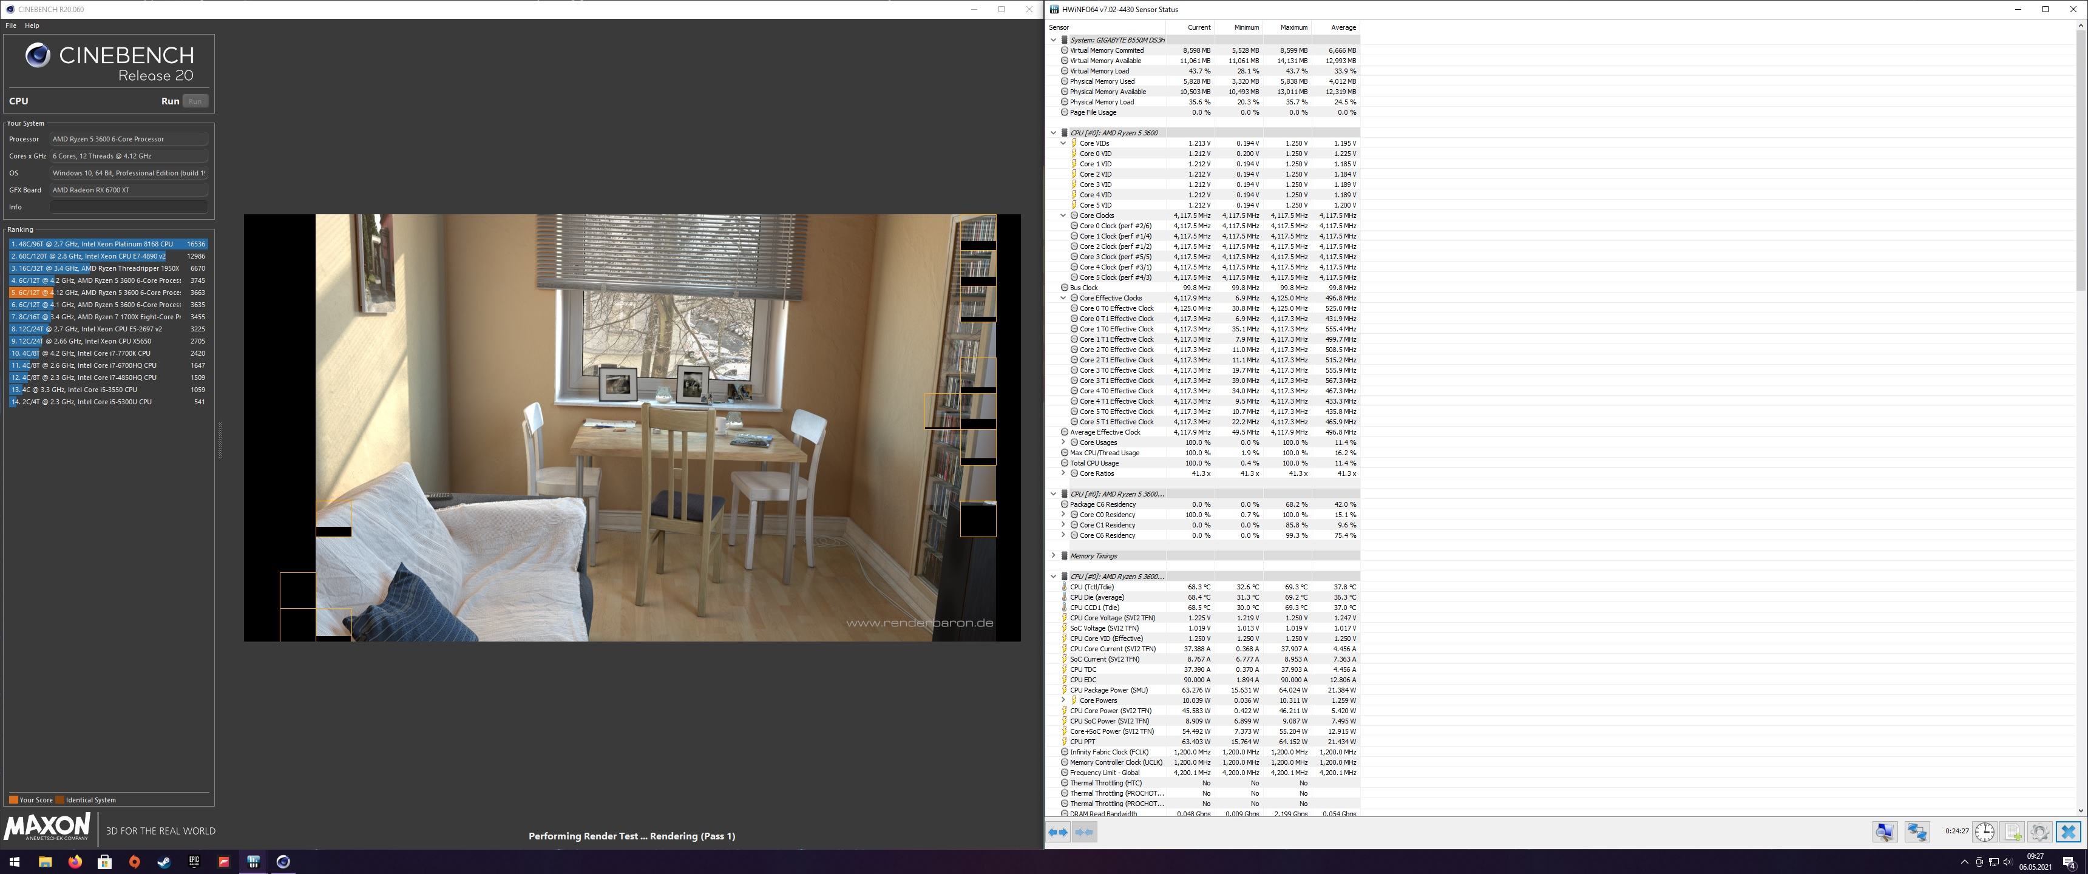The width and height of the screenshot is (2088, 874).
Task: Collapse Core VIDs tree node
Action: click(x=1063, y=143)
